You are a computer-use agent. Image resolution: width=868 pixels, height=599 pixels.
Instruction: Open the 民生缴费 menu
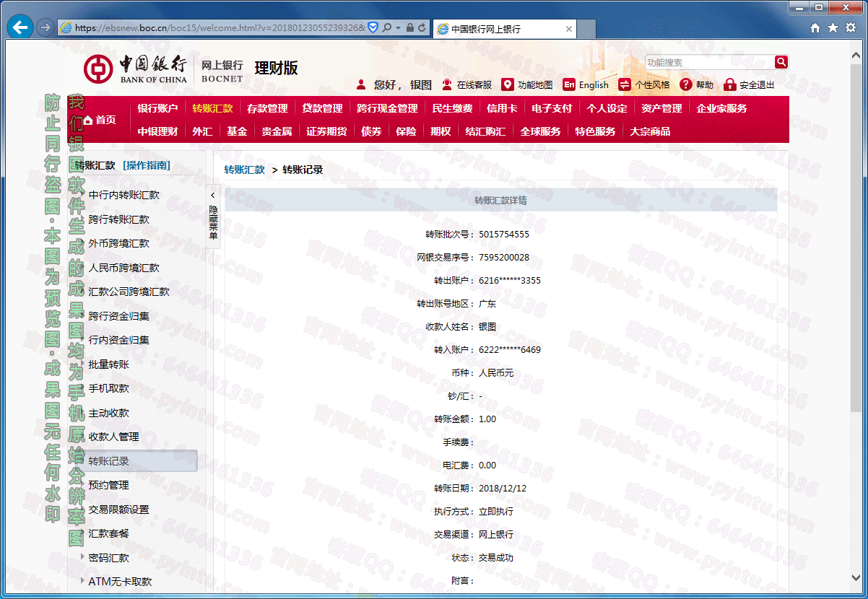pyautogui.click(x=452, y=108)
